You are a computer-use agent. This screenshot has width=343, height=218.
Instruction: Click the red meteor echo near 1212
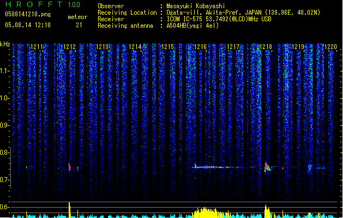(x=70, y=167)
